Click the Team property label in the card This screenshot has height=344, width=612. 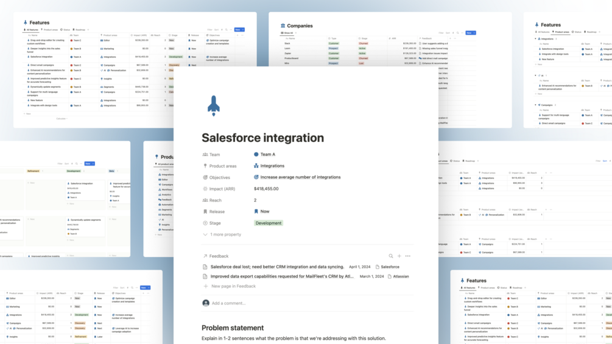[x=215, y=155]
